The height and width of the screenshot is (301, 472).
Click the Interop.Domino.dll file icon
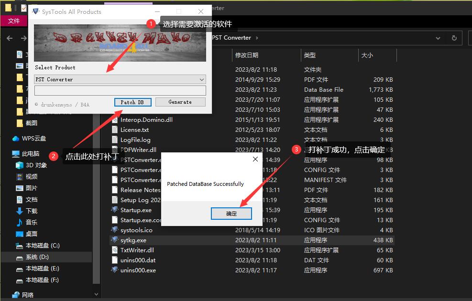coord(115,119)
